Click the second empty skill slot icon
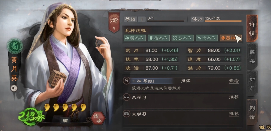Screen dimensions: 271x131 pyautogui.click(x=126, y=114)
